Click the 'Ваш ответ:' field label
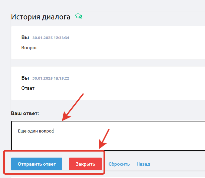This screenshot has height=178, width=205. tap(25, 113)
